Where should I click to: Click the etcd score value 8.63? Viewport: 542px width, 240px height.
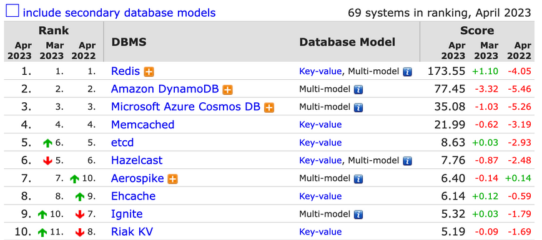(x=453, y=143)
